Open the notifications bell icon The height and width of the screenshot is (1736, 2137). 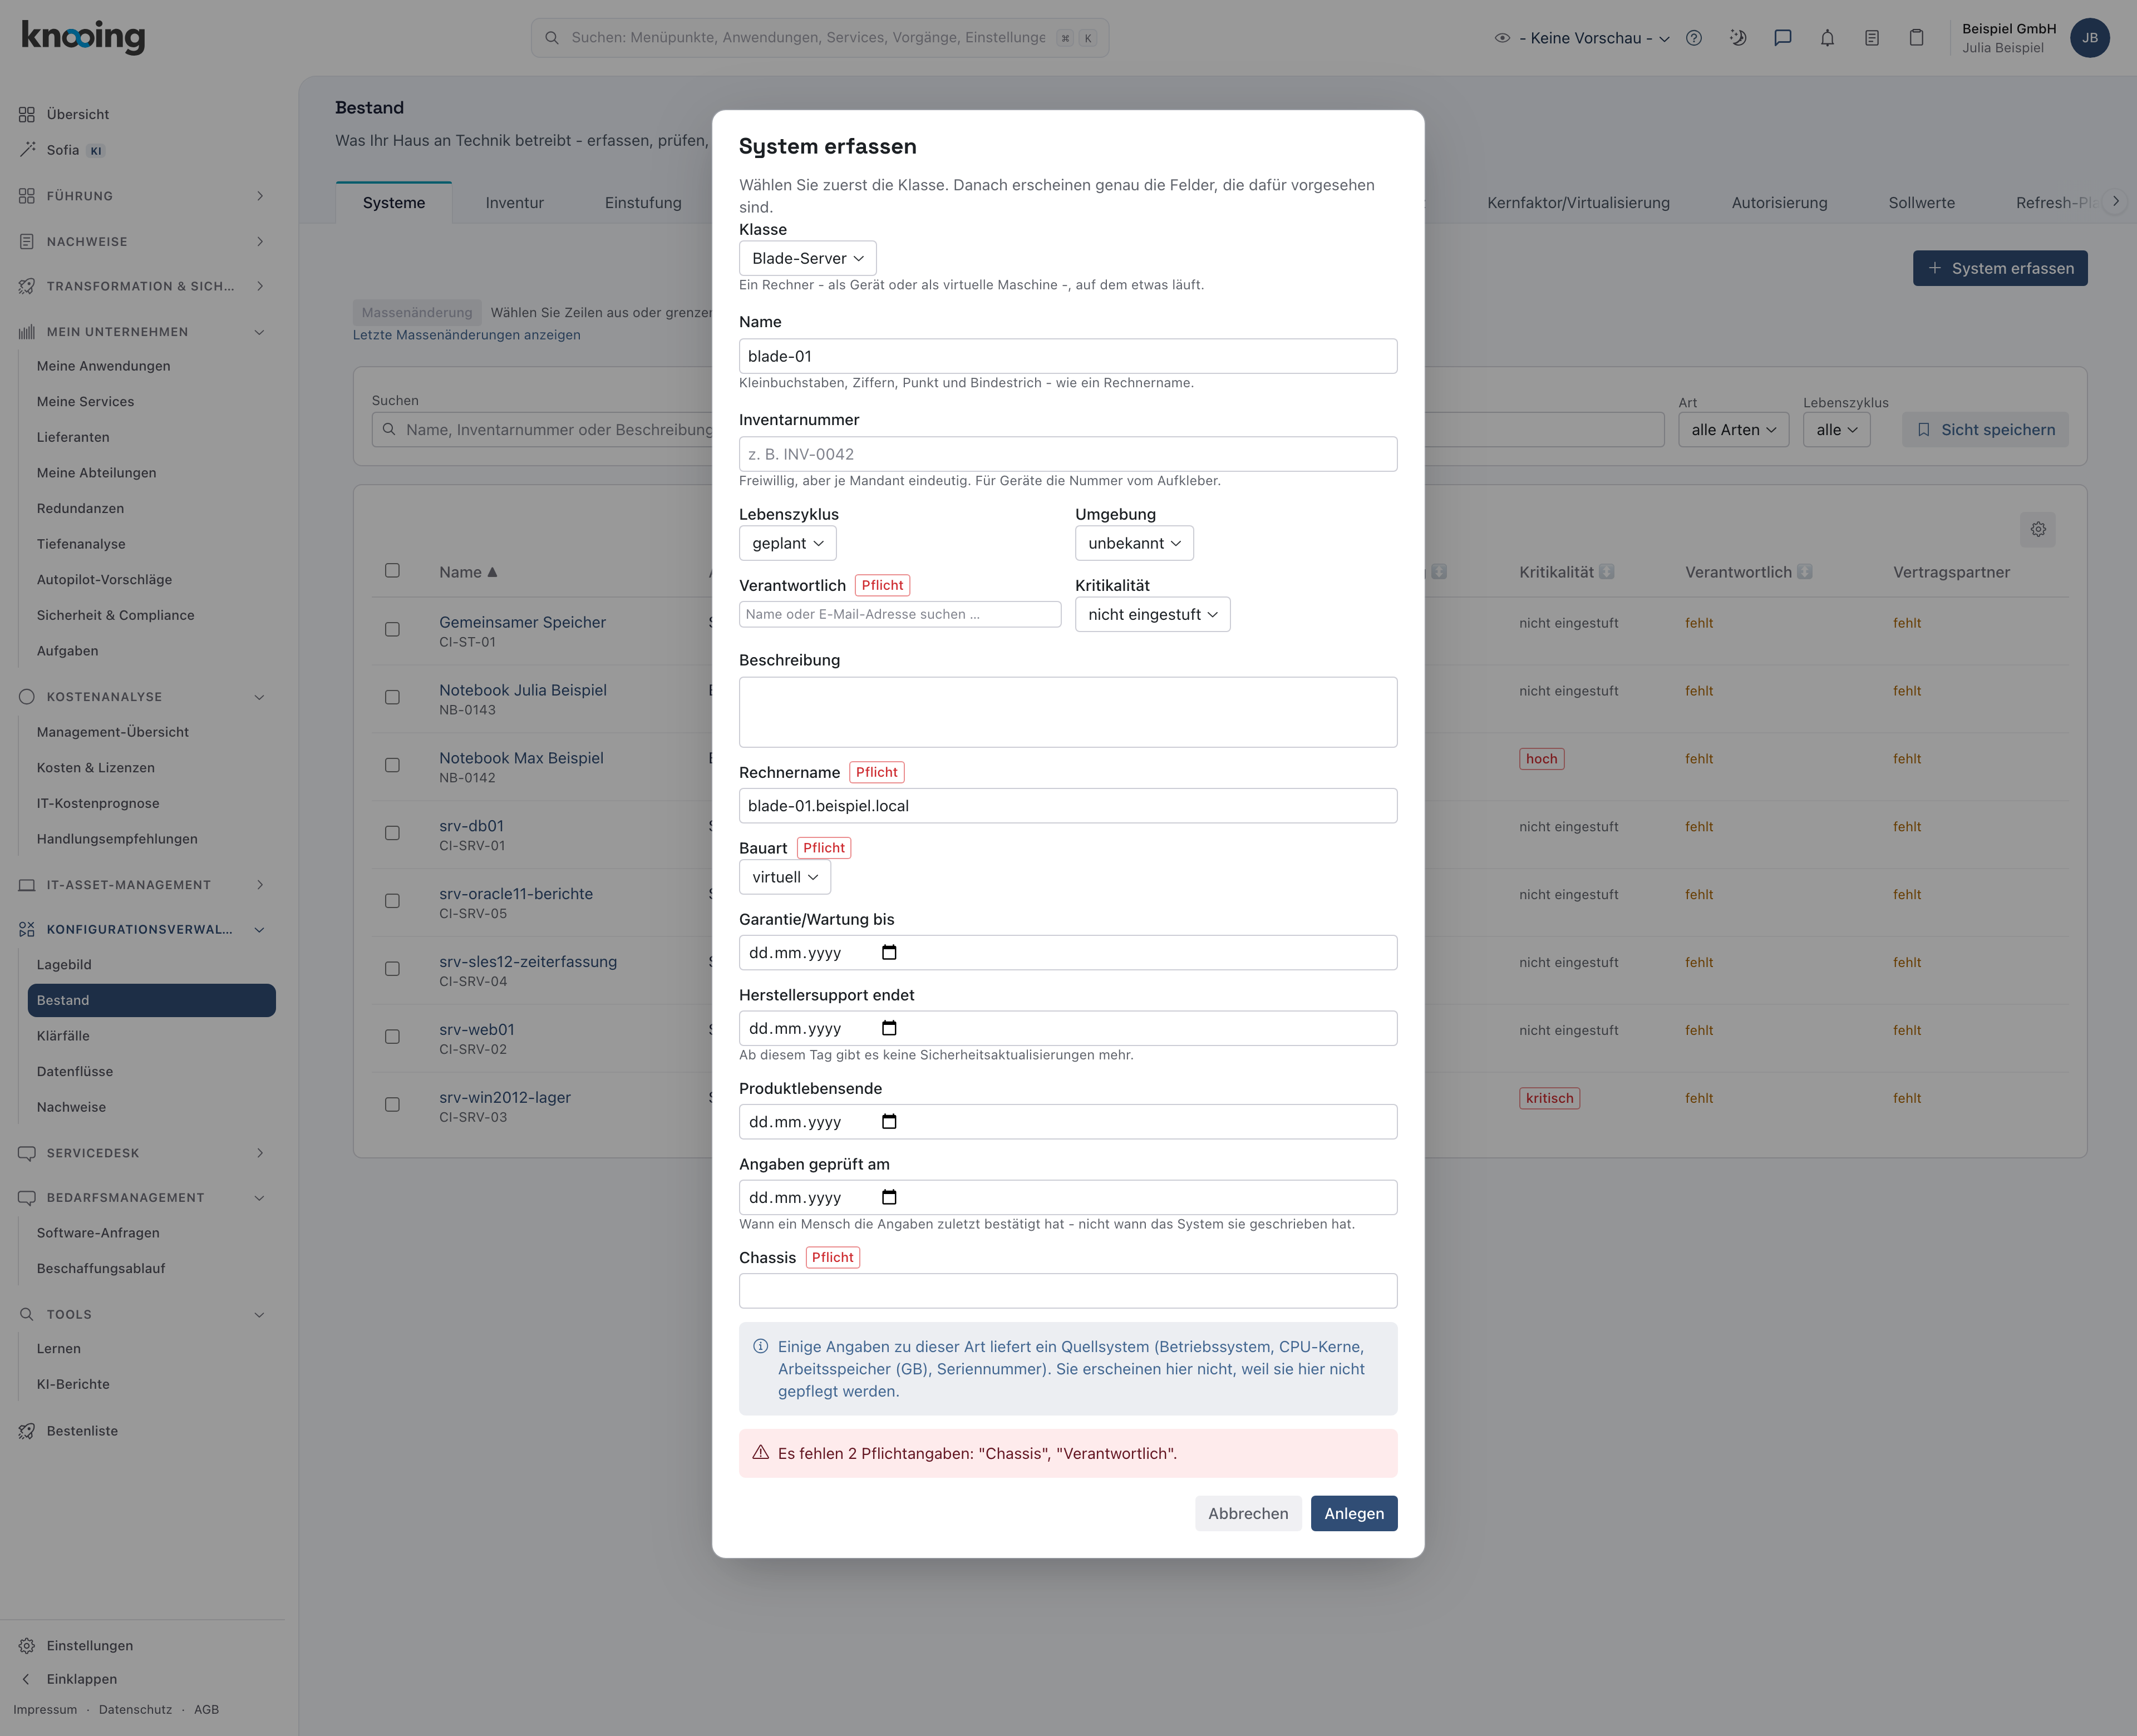pyautogui.click(x=1827, y=38)
